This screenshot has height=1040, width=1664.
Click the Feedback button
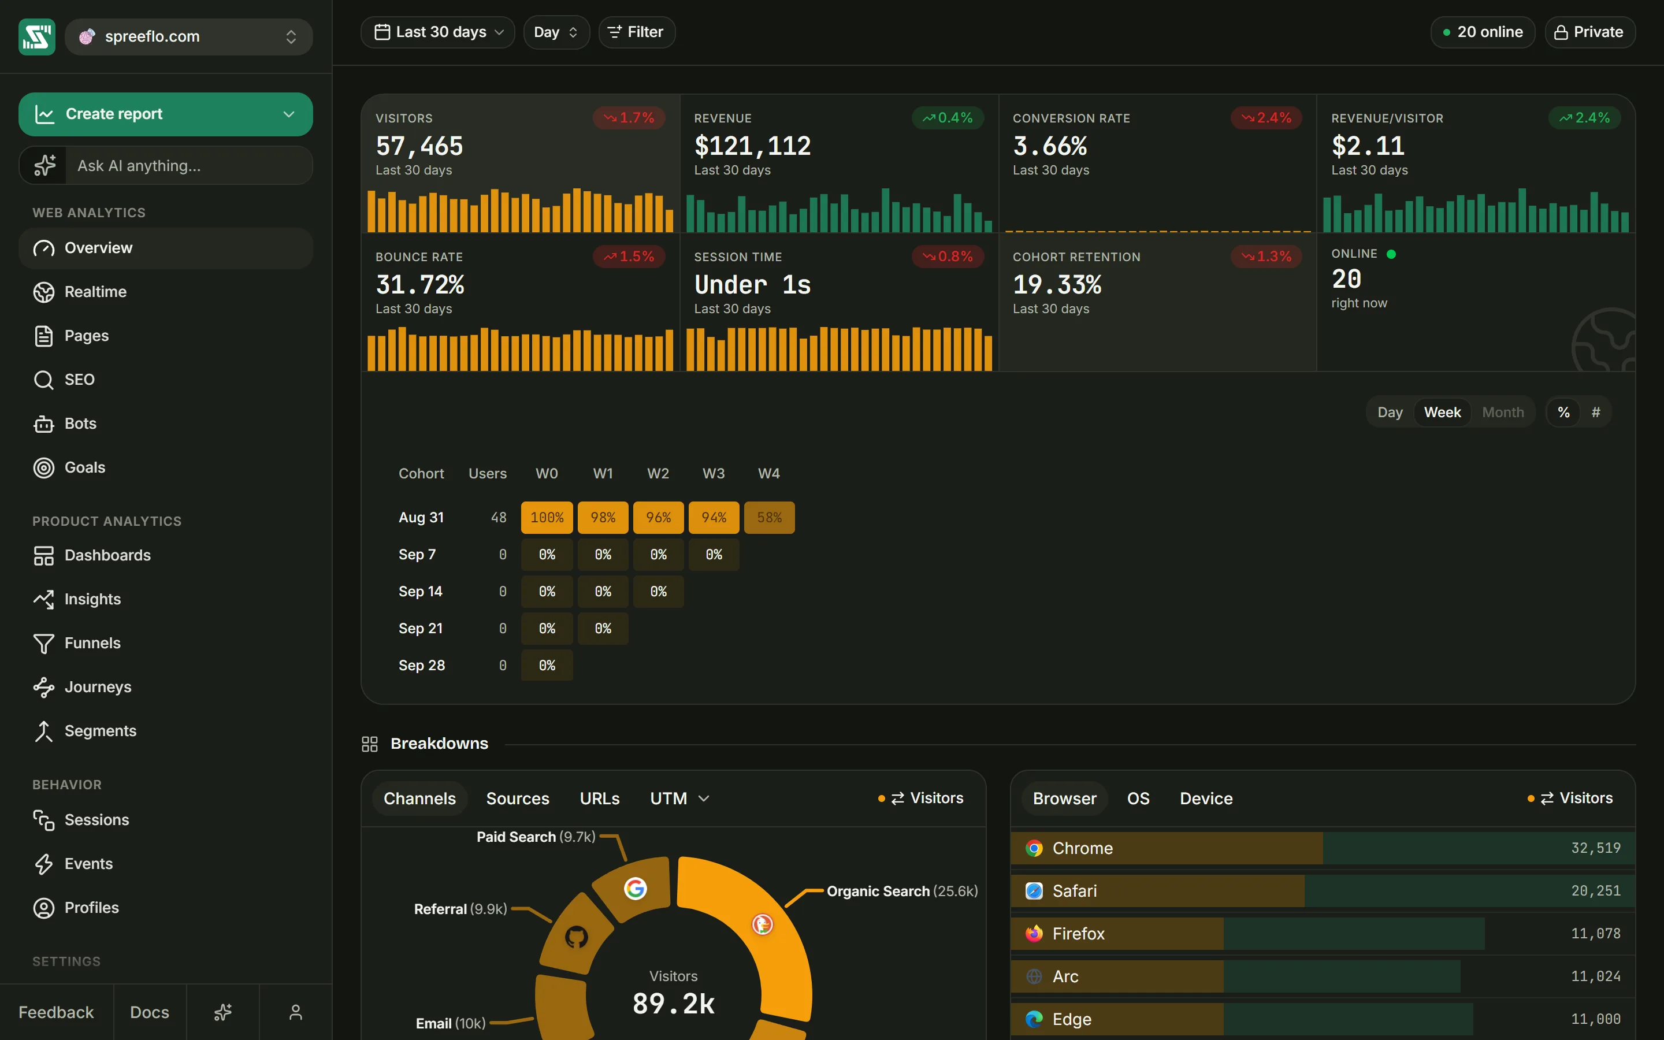pos(57,1012)
